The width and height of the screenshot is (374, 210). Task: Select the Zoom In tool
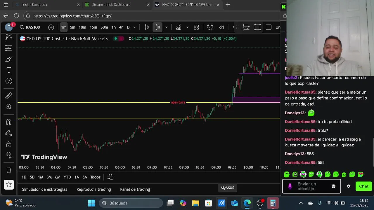[9, 107]
